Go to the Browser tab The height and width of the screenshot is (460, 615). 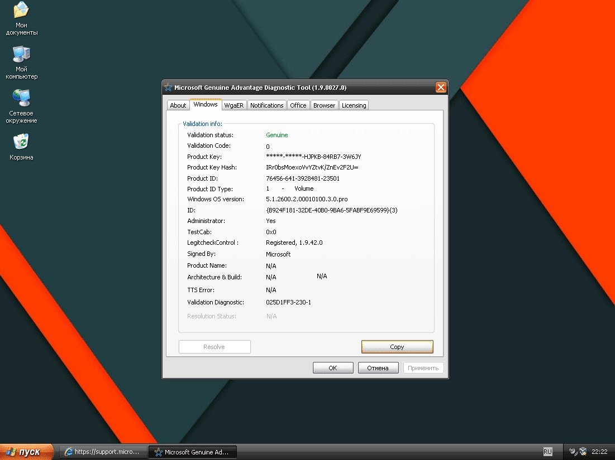(324, 105)
